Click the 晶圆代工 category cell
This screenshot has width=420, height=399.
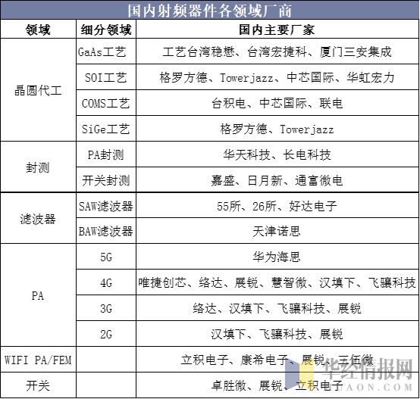[x=39, y=90]
